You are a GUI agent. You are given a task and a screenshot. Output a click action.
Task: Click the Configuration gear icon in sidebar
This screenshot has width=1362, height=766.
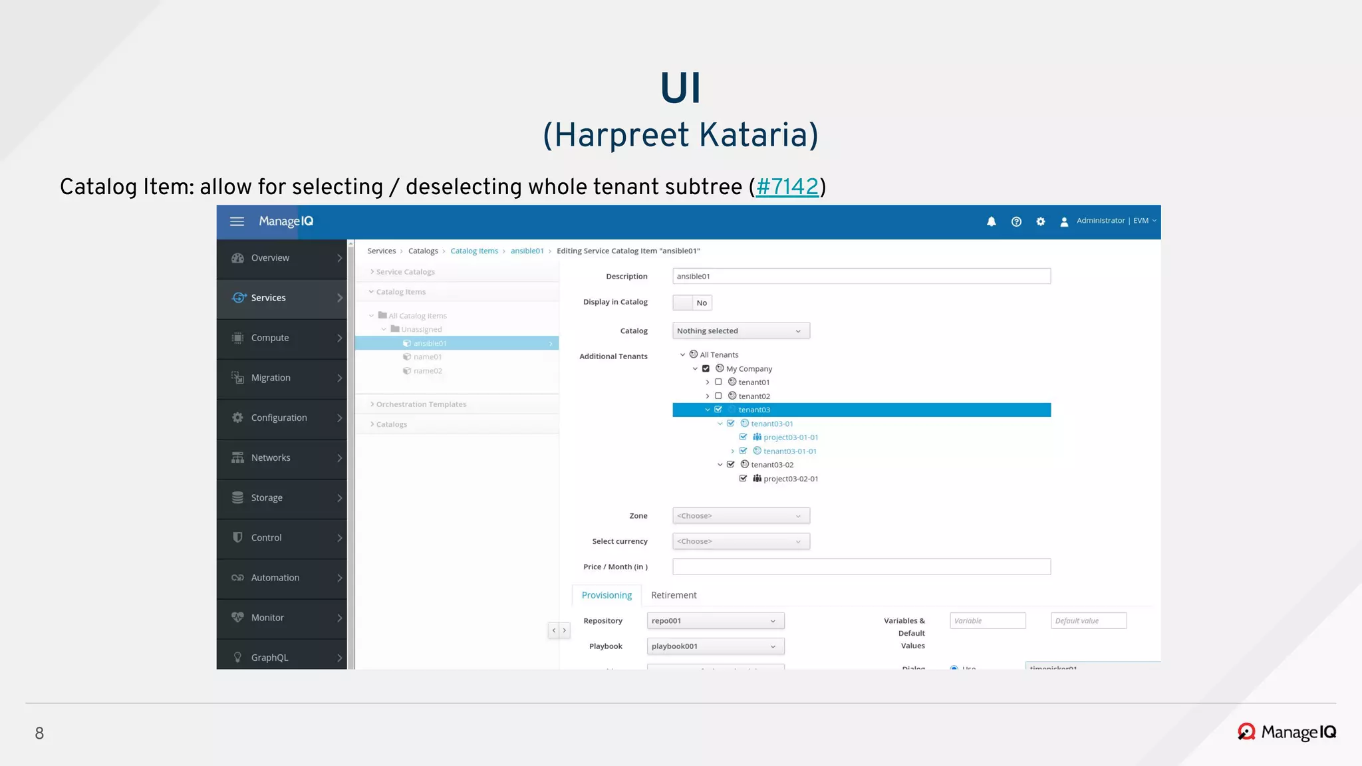pyautogui.click(x=237, y=418)
